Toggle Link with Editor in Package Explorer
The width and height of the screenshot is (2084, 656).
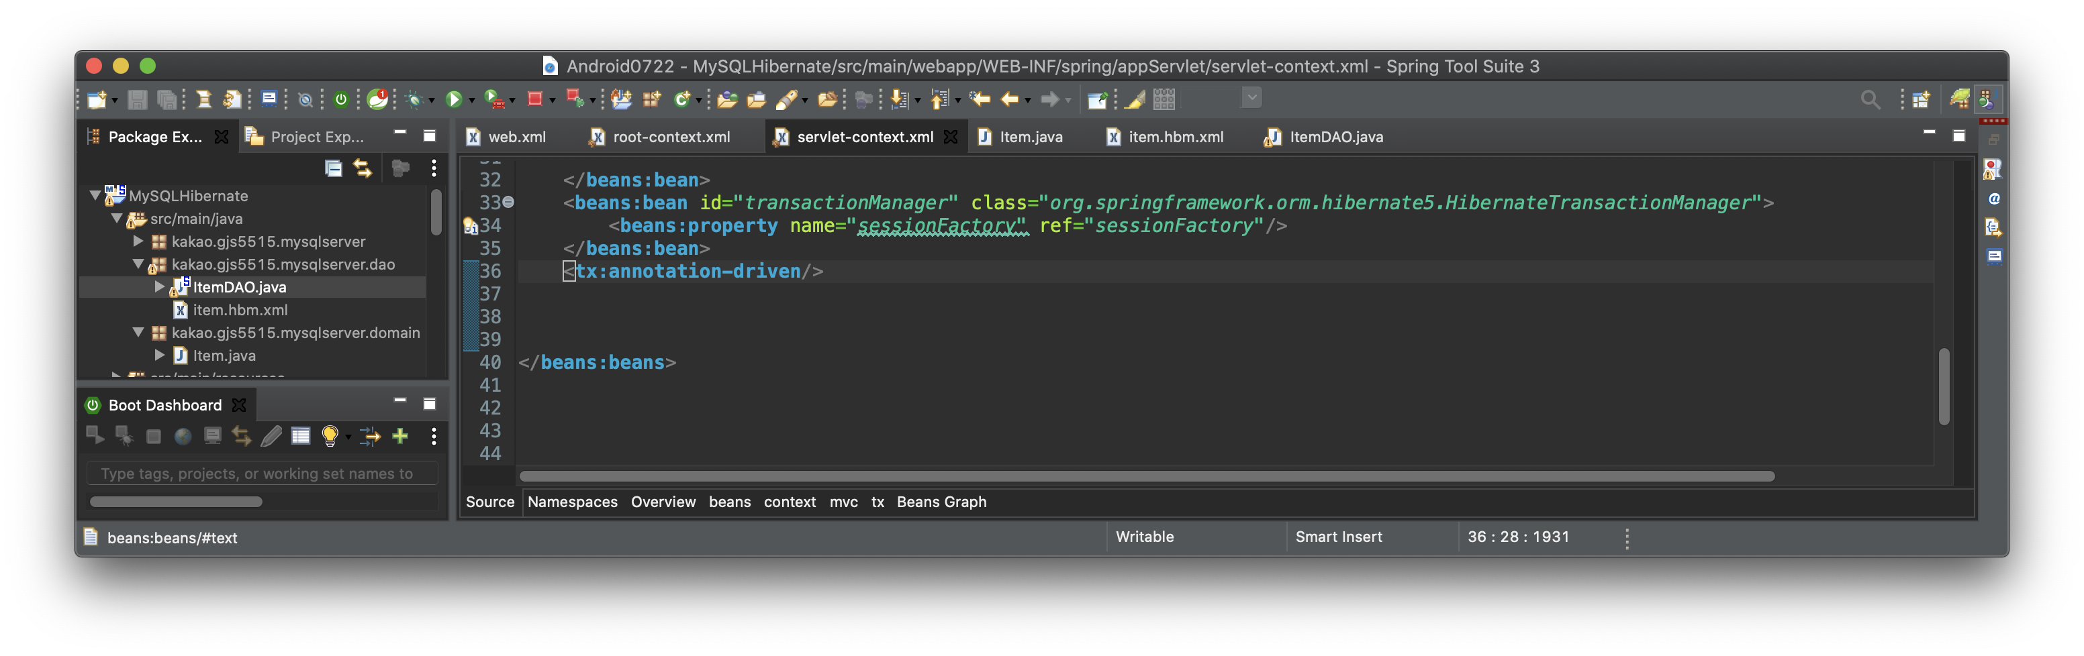pos(363,168)
